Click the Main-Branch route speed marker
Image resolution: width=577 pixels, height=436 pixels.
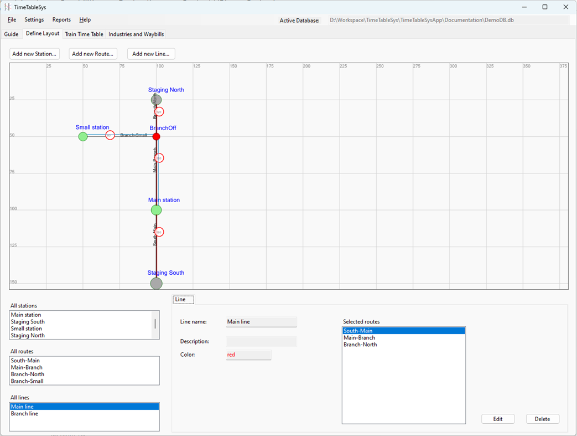point(159,158)
